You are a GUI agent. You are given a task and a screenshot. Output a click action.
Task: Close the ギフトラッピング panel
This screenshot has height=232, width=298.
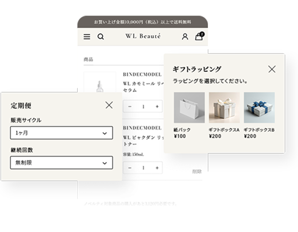272,69
